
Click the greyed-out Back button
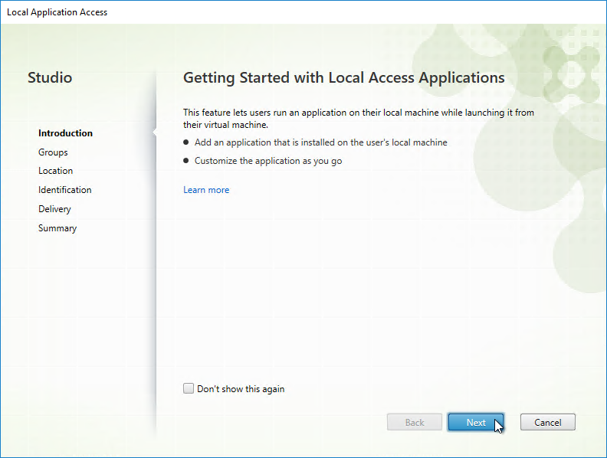tap(415, 423)
